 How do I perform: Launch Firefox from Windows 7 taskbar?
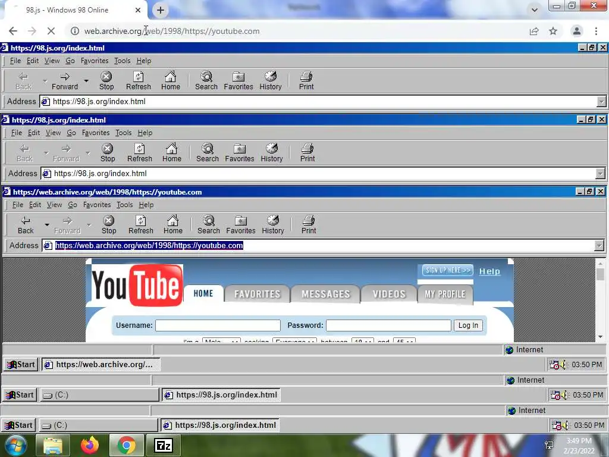[x=90, y=445]
